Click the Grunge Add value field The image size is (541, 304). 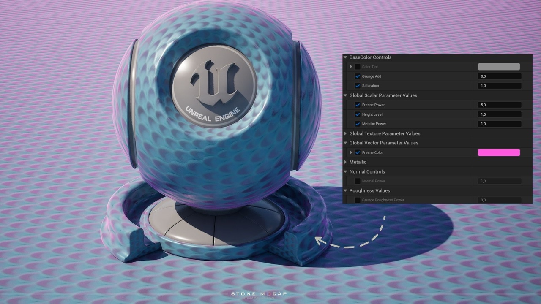(500, 76)
